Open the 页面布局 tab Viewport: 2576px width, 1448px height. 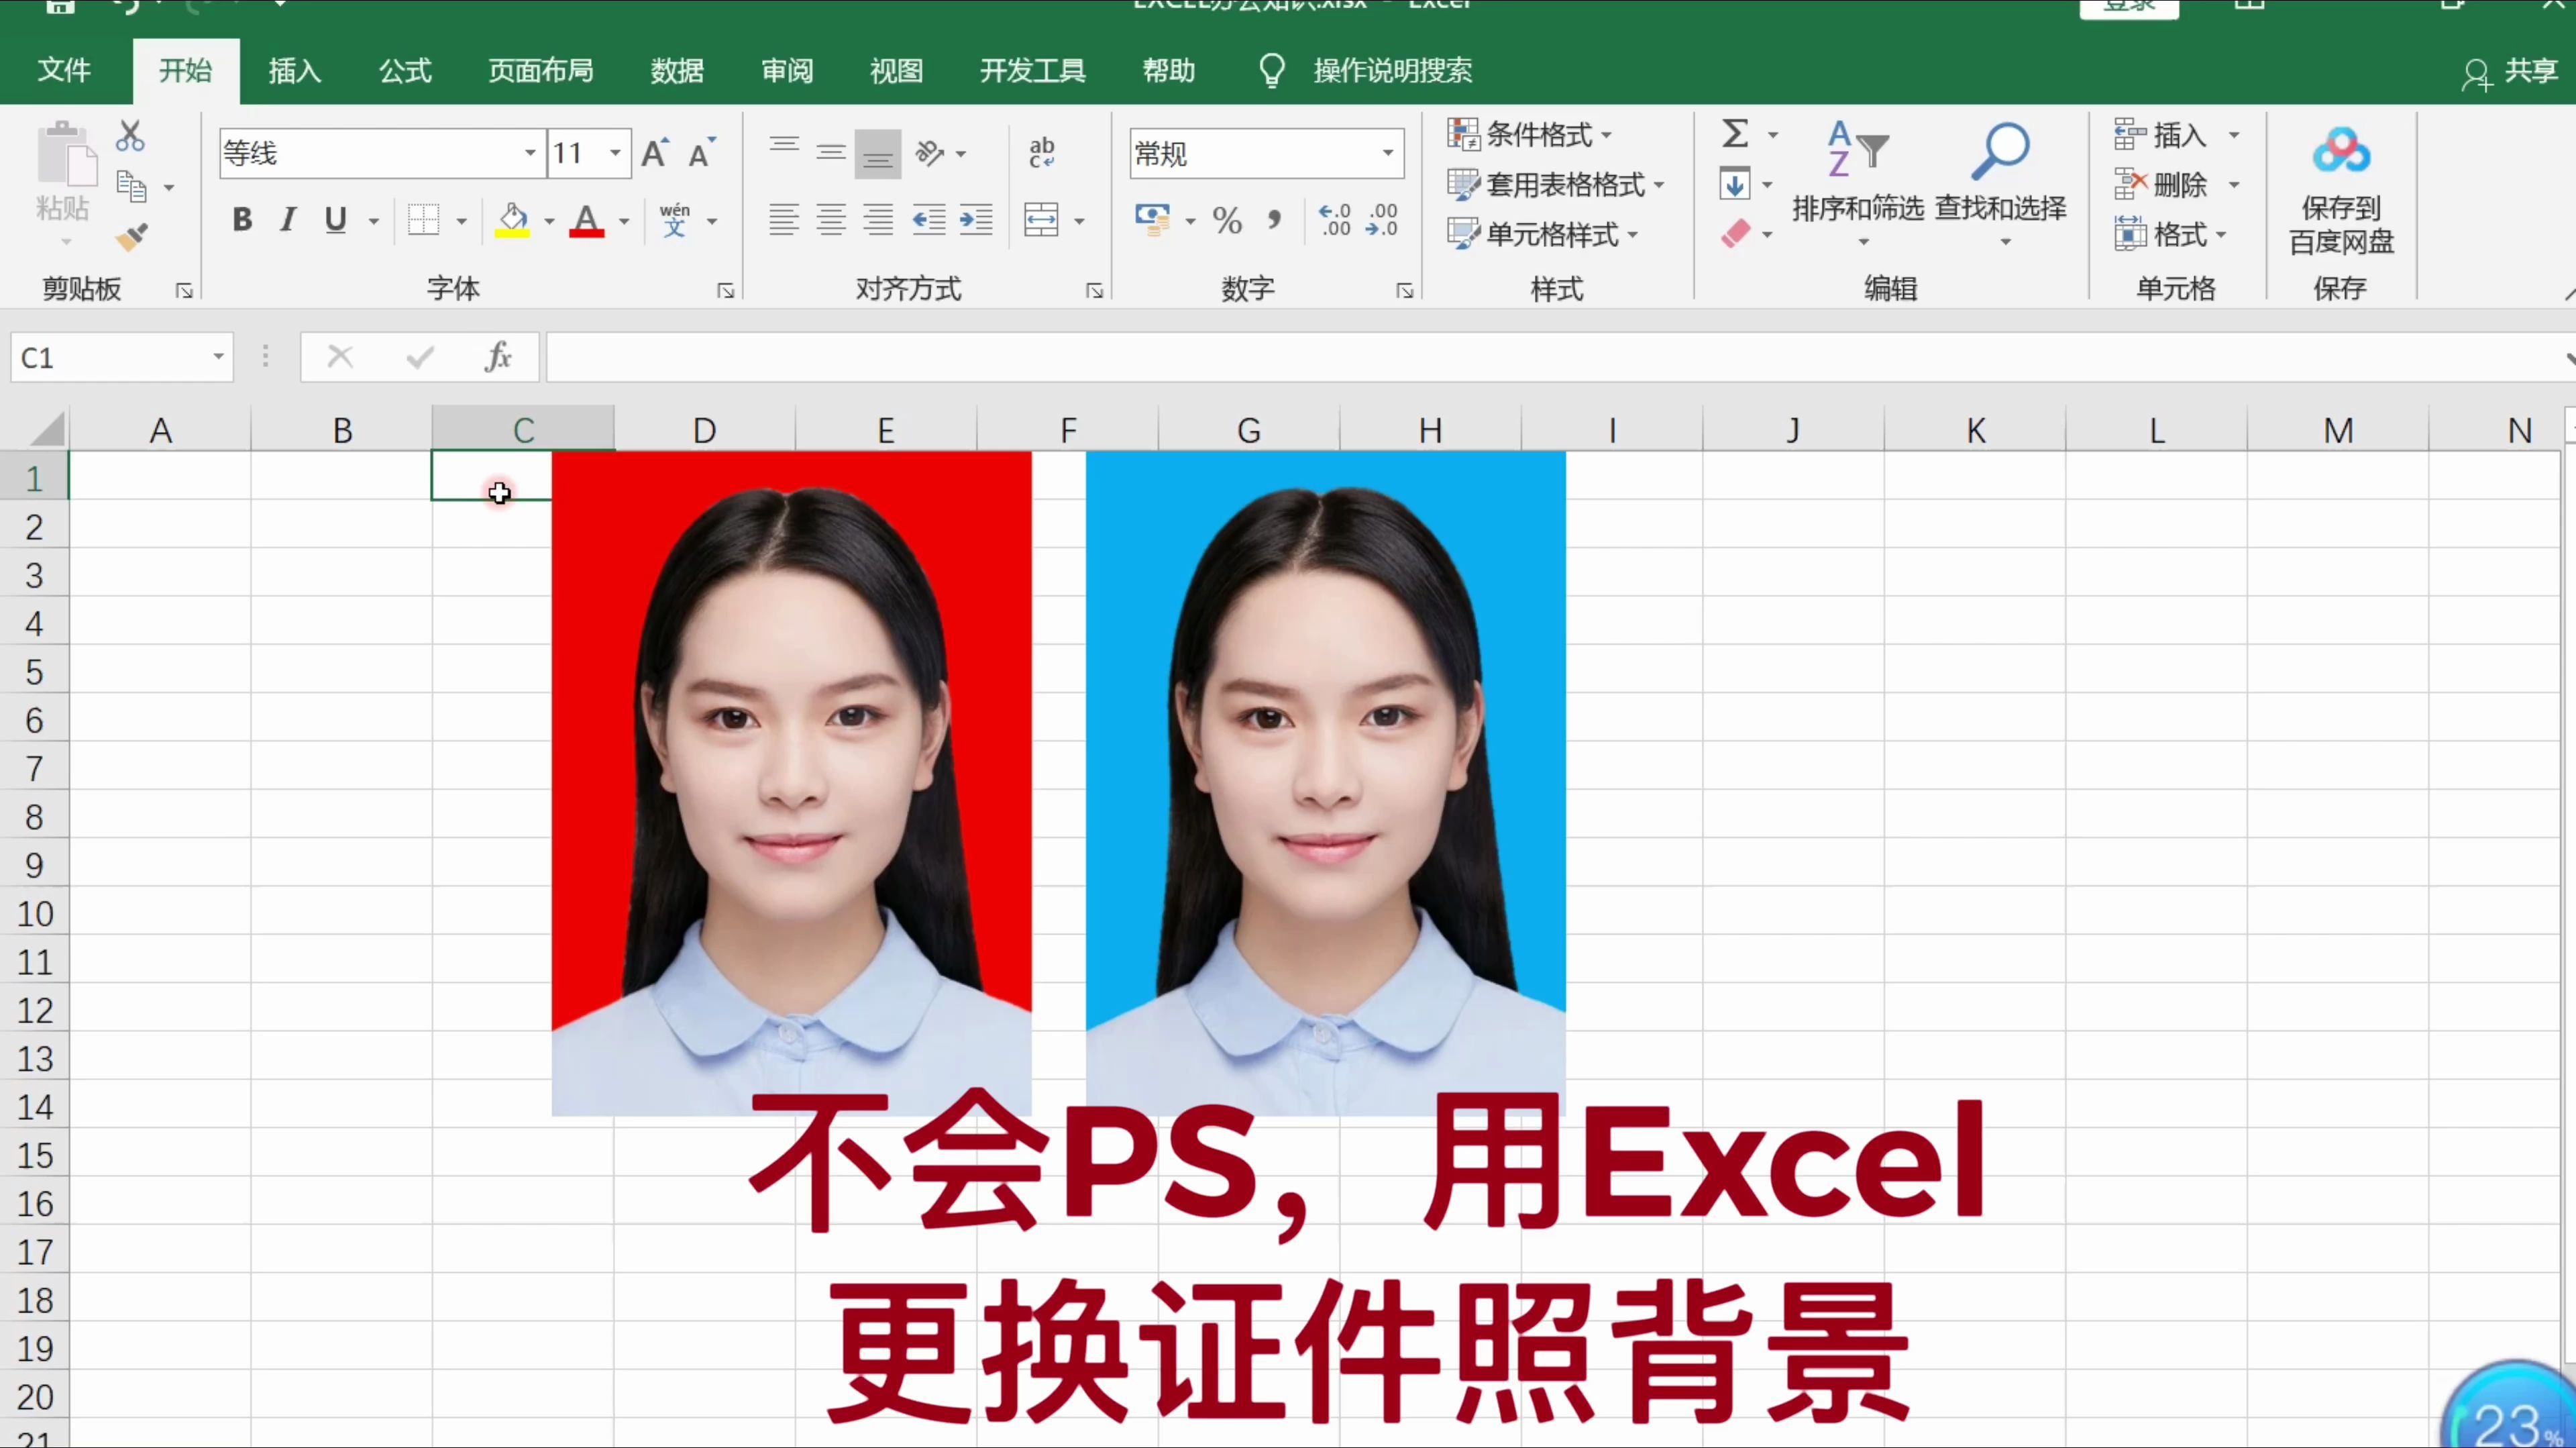pos(540,70)
